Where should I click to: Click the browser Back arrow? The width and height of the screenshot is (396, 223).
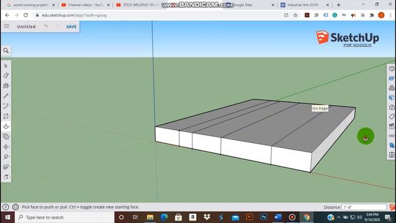[x=7, y=15]
